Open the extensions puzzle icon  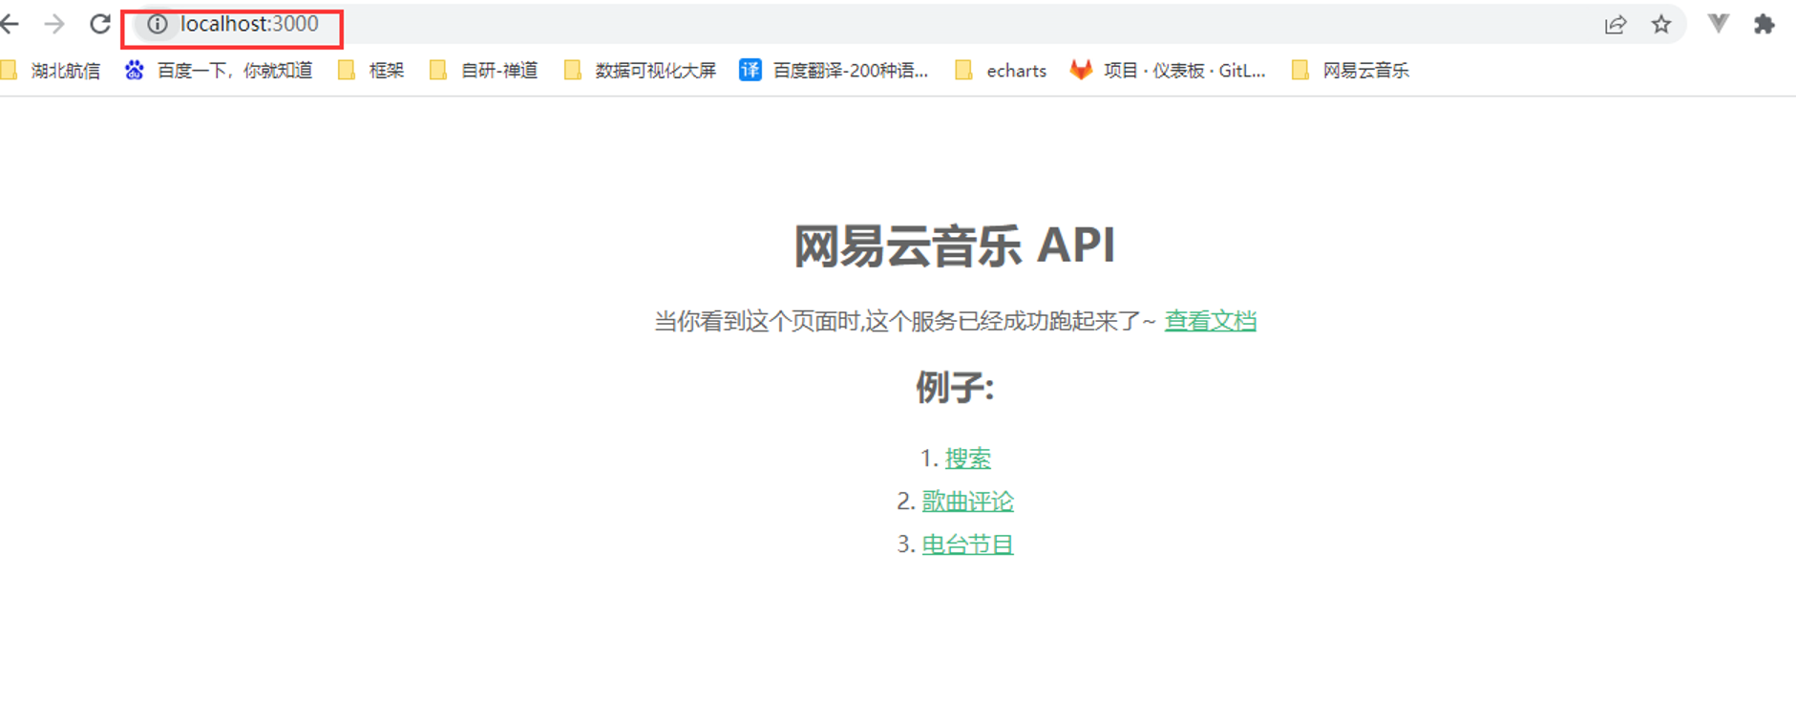(1764, 24)
